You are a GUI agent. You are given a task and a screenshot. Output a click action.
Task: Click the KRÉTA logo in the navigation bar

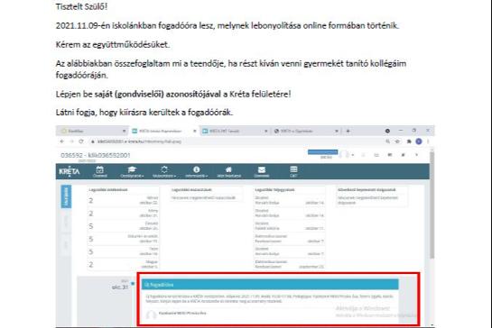pyautogui.click(x=70, y=171)
